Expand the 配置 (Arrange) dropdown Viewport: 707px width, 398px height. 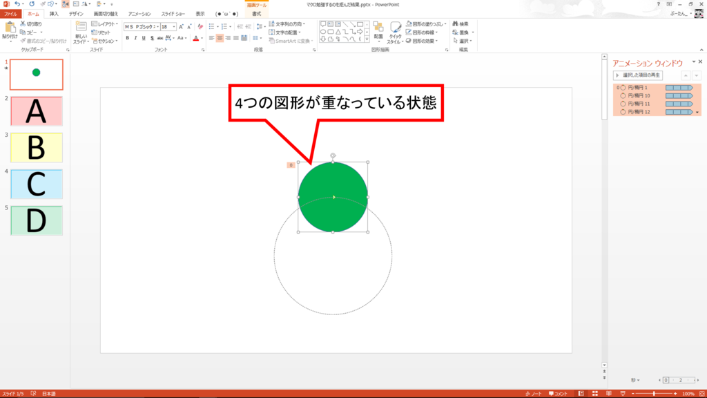(378, 40)
